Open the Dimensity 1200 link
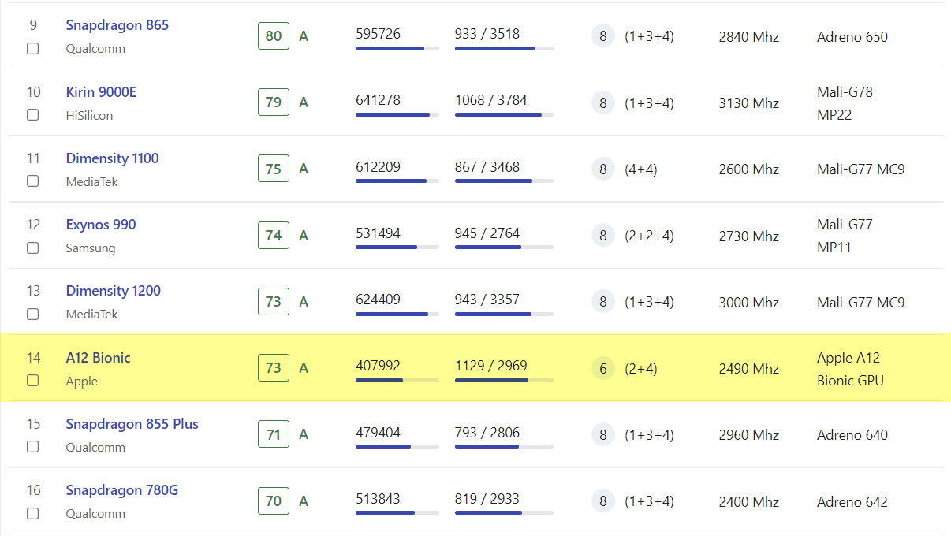This screenshot has height=536, width=951. coord(114,291)
